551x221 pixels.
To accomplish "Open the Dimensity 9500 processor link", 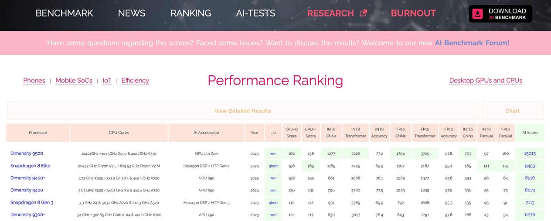I will point(27,154).
